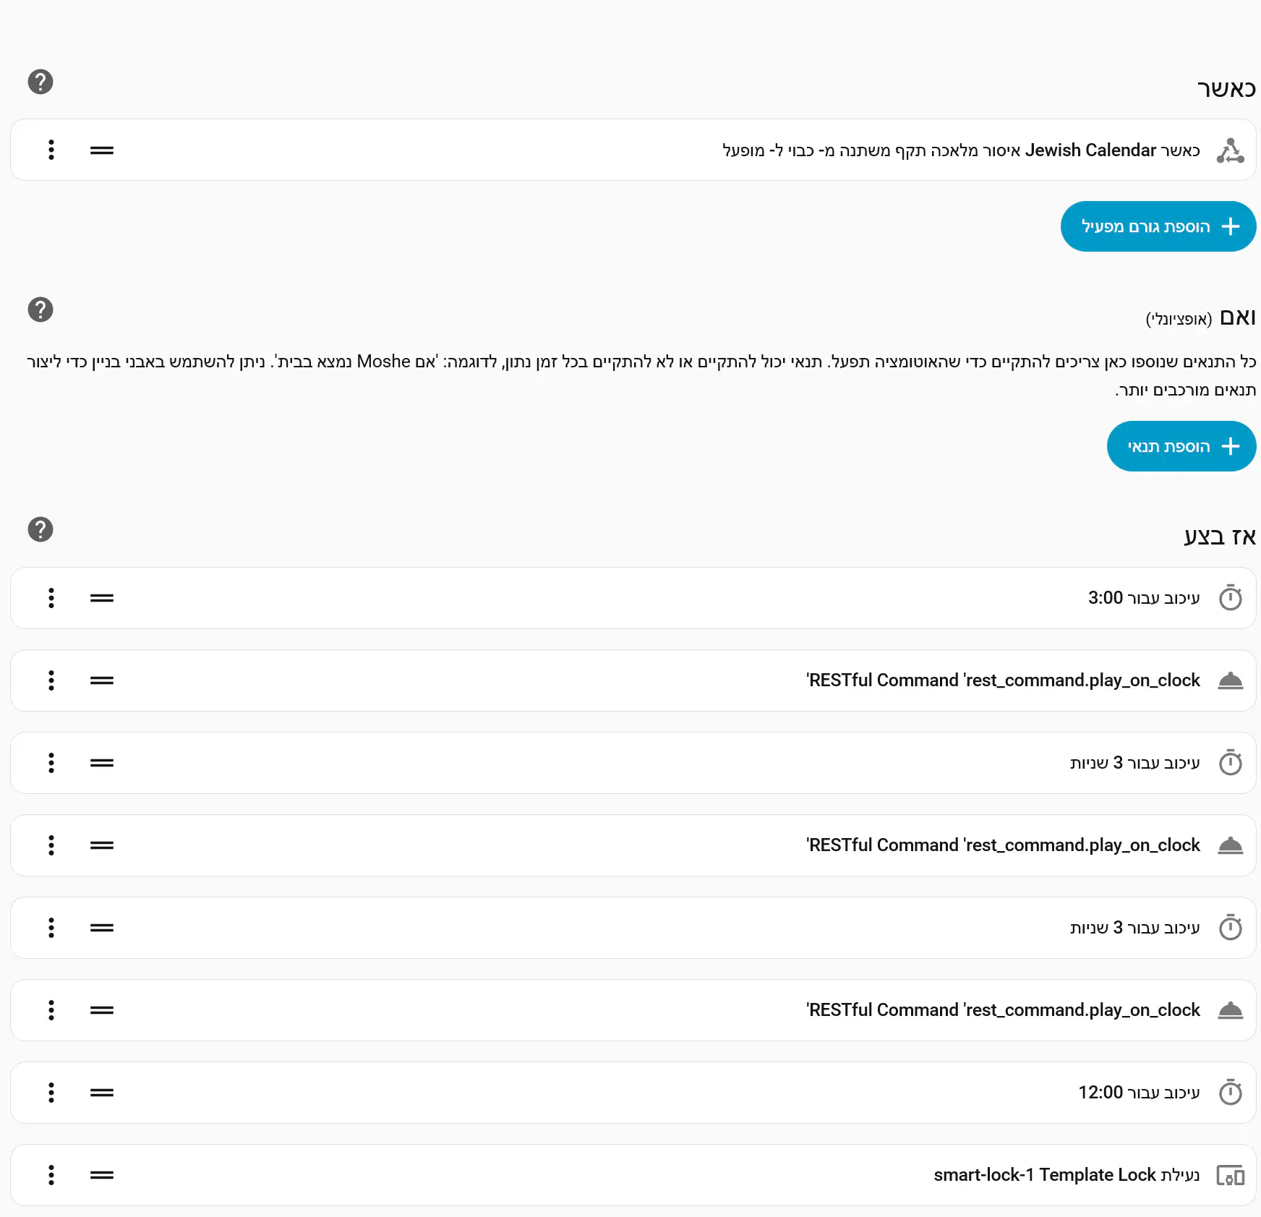Click the drag handle on the 3:00 delay
Image resolution: width=1261 pixels, height=1217 pixels.
[x=102, y=598]
